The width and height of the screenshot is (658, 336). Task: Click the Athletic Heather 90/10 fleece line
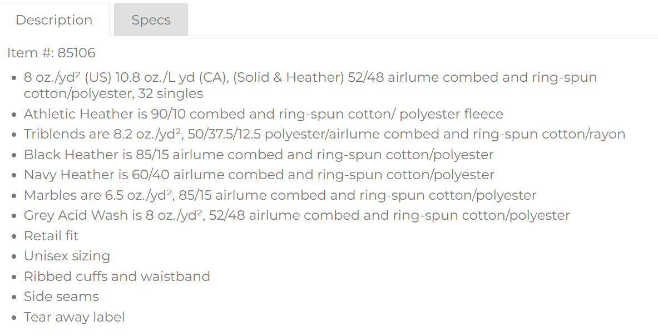tap(263, 115)
